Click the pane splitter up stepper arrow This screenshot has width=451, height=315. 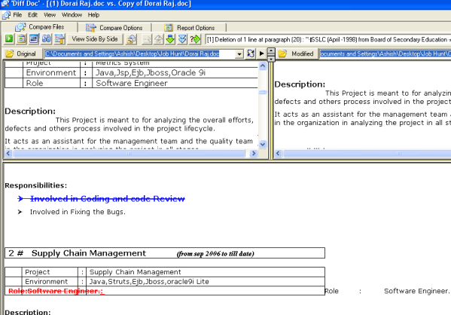[x=271, y=51]
